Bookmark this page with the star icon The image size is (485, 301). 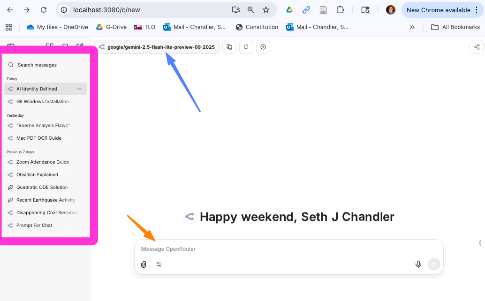coord(266,10)
